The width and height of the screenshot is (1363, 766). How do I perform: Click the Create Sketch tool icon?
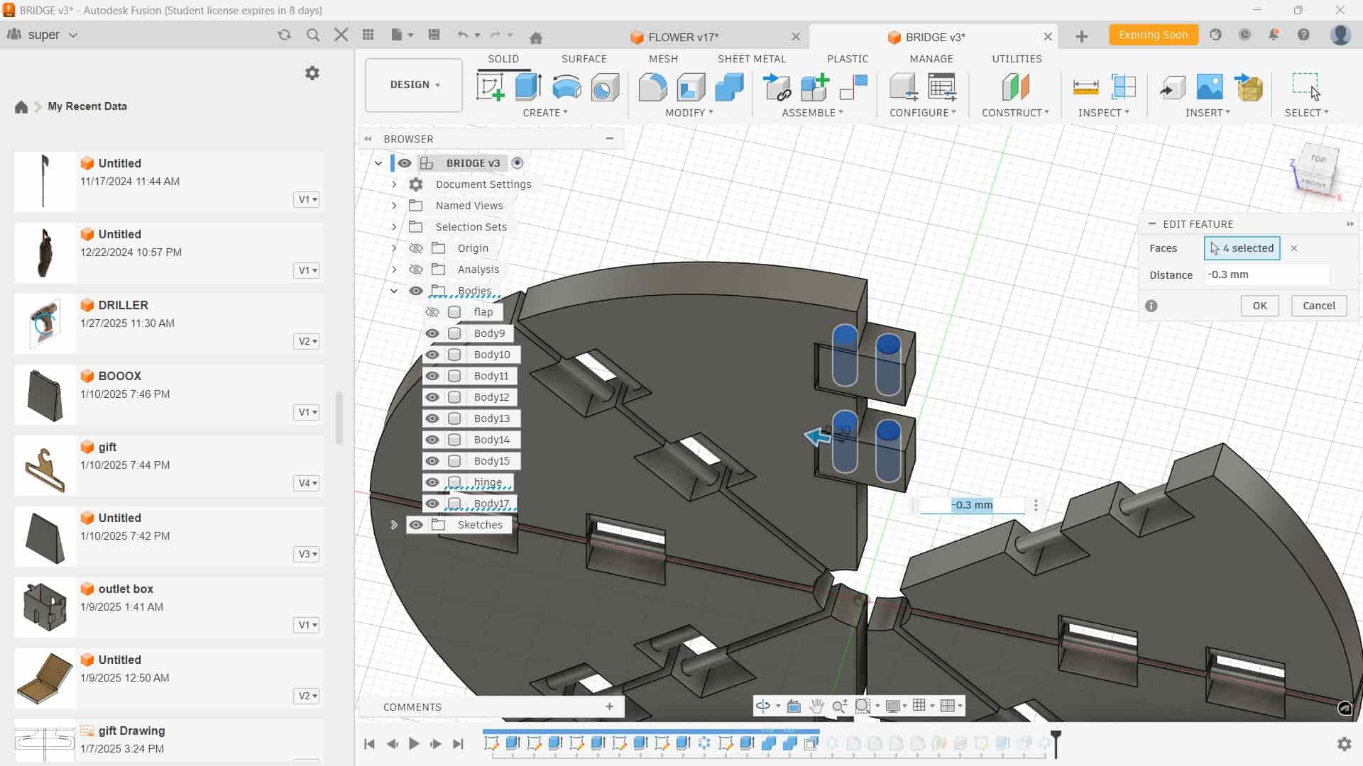(x=490, y=87)
